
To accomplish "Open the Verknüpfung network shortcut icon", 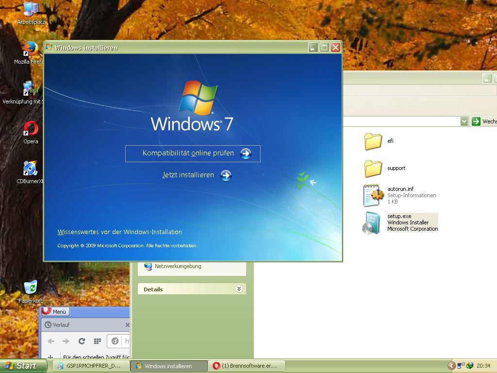I will (x=31, y=89).
